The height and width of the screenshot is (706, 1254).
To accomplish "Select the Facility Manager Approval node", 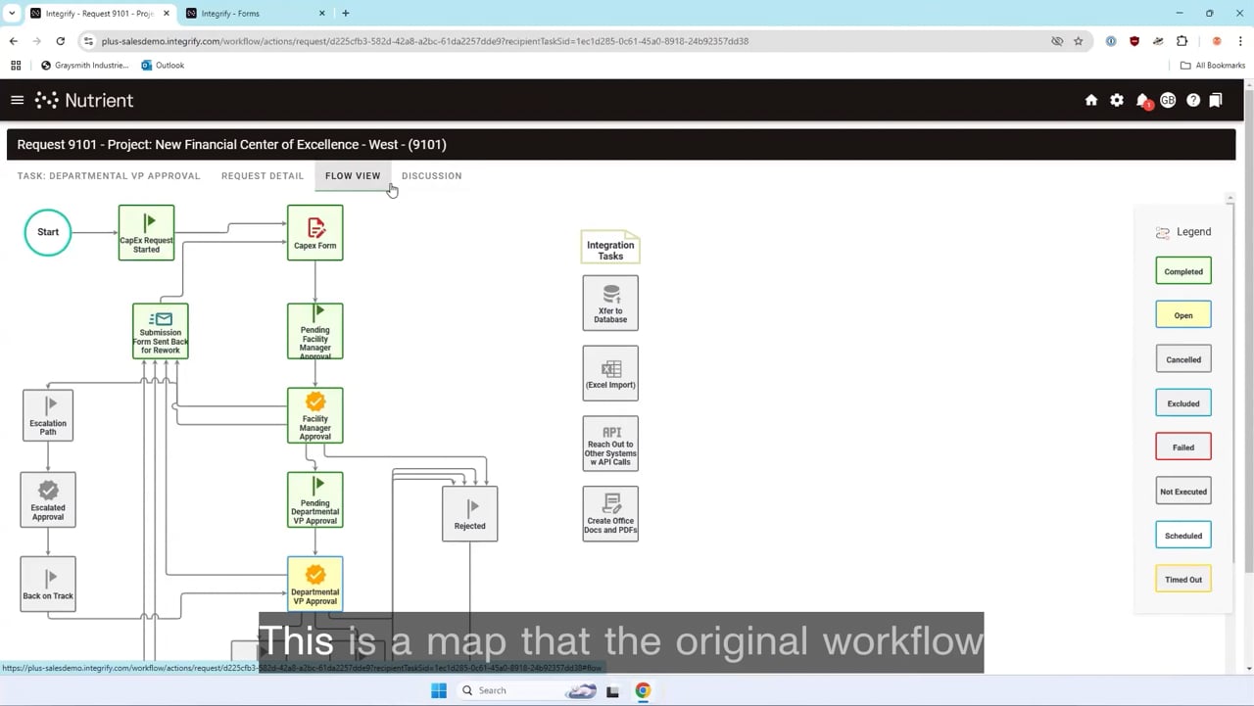I will pos(315,415).
